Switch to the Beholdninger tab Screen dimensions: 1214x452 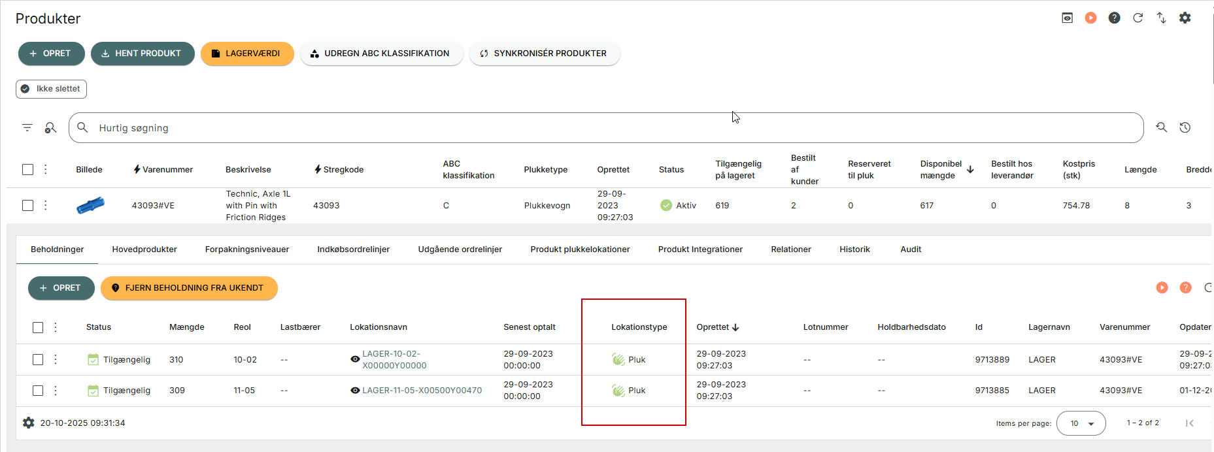coord(58,249)
